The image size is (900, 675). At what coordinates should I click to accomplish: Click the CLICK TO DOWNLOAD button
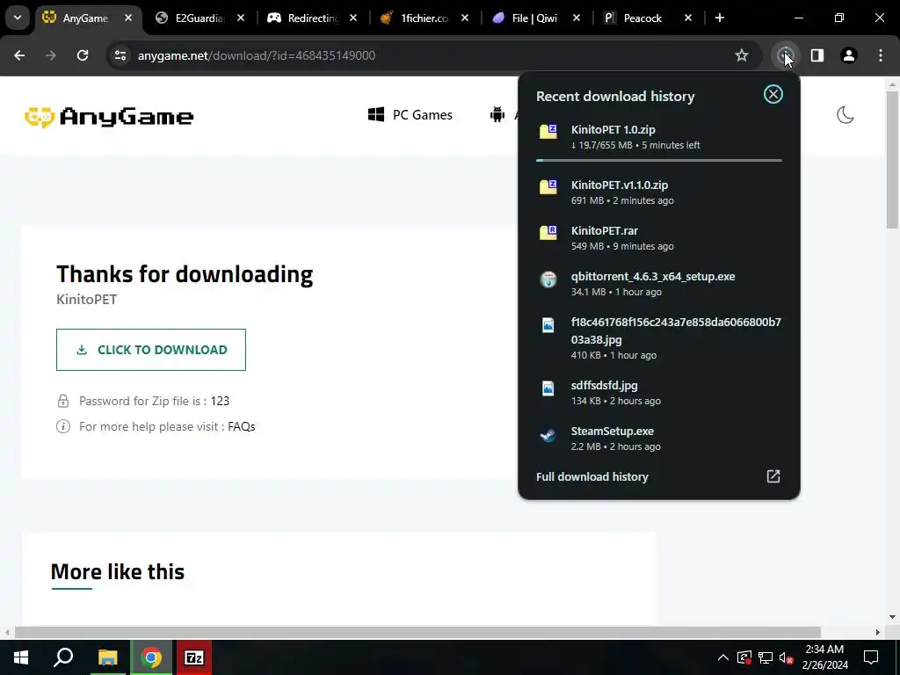[151, 350]
